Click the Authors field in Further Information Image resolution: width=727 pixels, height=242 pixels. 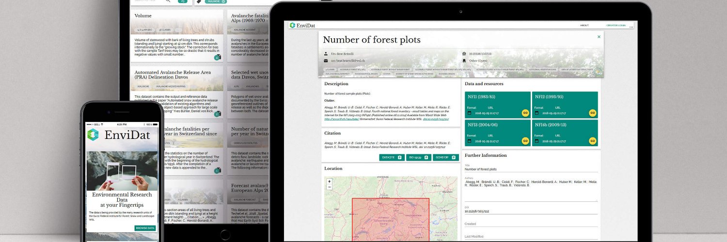[531, 190]
